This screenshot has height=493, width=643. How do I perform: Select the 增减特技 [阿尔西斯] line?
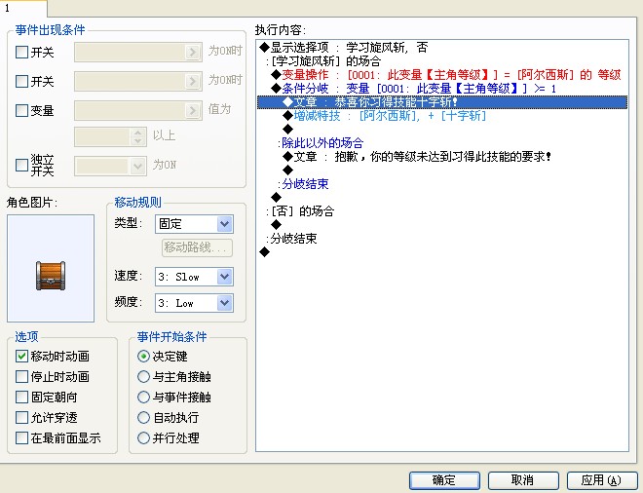[x=442, y=116]
